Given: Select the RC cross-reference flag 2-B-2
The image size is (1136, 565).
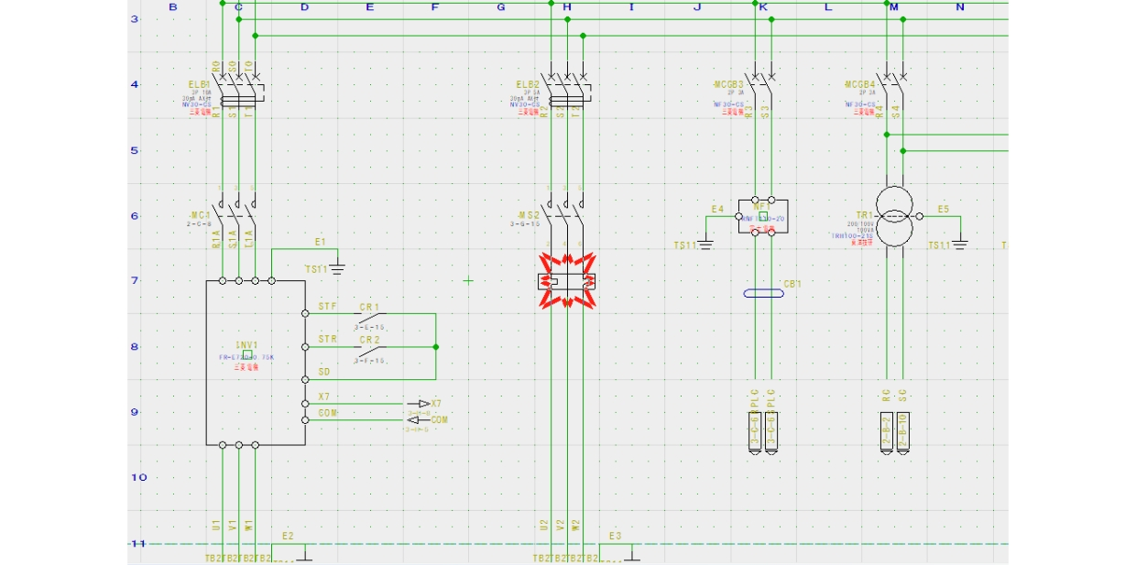Looking at the screenshot, I should point(886,434).
